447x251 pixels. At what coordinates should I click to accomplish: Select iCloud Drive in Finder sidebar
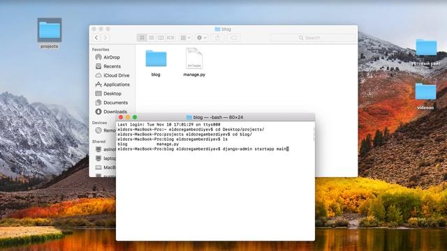(116, 75)
